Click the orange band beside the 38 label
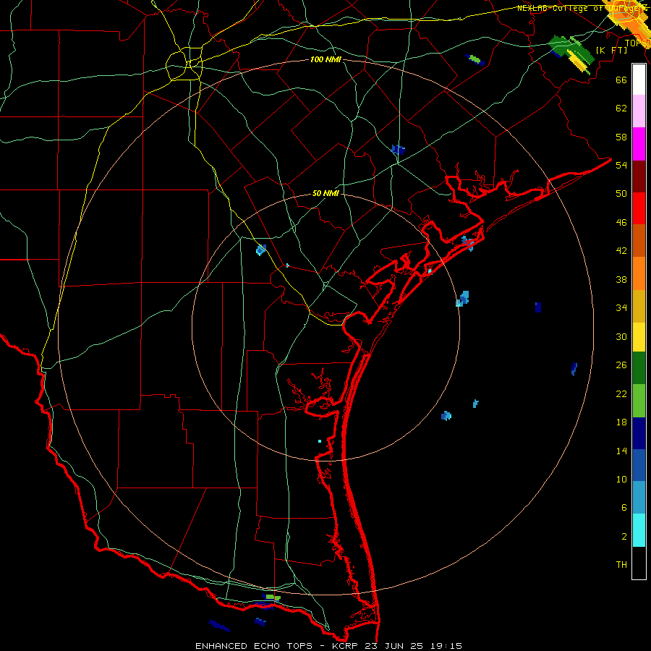The image size is (651, 651). pyautogui.click(x=639, y=273)
